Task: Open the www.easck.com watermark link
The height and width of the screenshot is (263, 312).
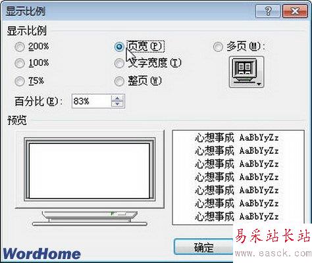Action: pyautogui.click(x=273, y=253)
